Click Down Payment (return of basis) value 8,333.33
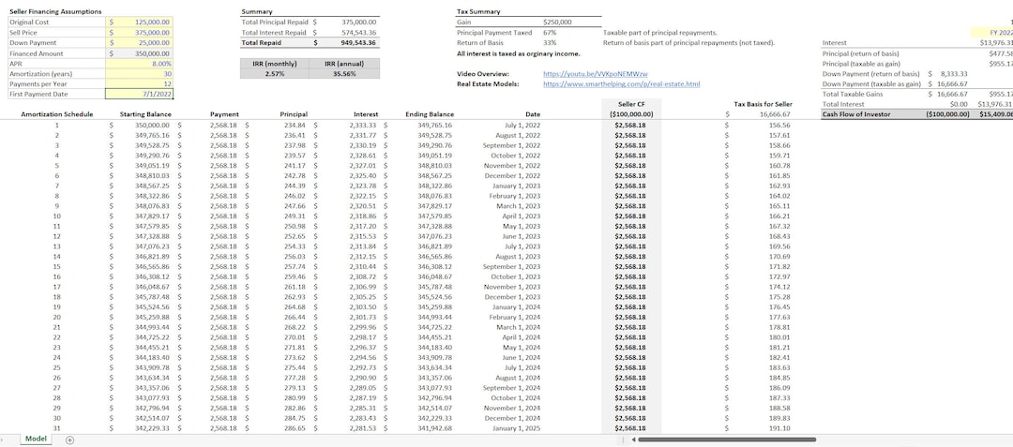 pos(953,74)
